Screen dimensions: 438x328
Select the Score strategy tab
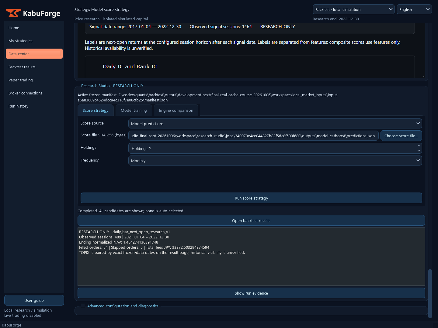96,110
